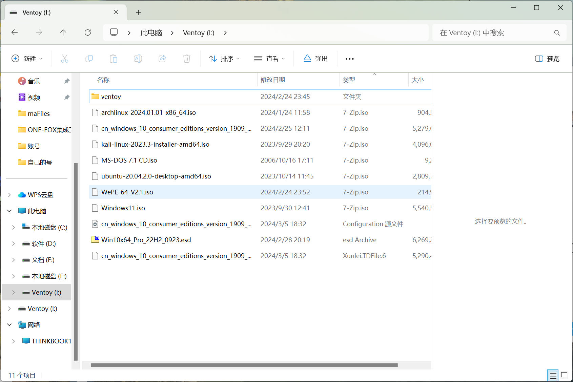Open the more options ellipsis menu
Image resolution: width=573 pixels, height=382 pixels.
click(349, 59)
